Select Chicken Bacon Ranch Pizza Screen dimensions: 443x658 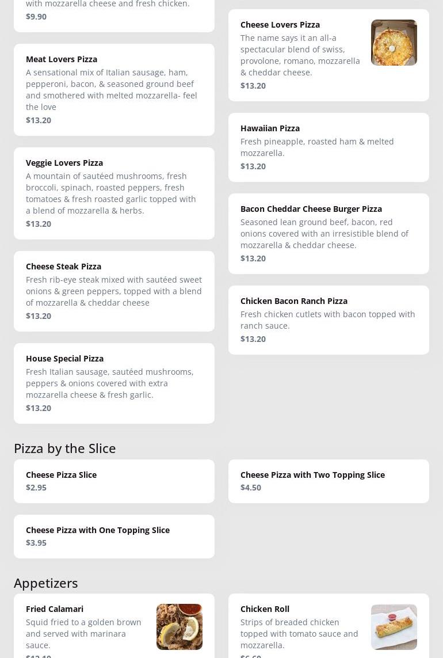coord(329,320)
